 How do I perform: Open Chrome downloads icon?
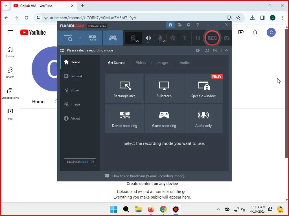click(x=252, y=18)
